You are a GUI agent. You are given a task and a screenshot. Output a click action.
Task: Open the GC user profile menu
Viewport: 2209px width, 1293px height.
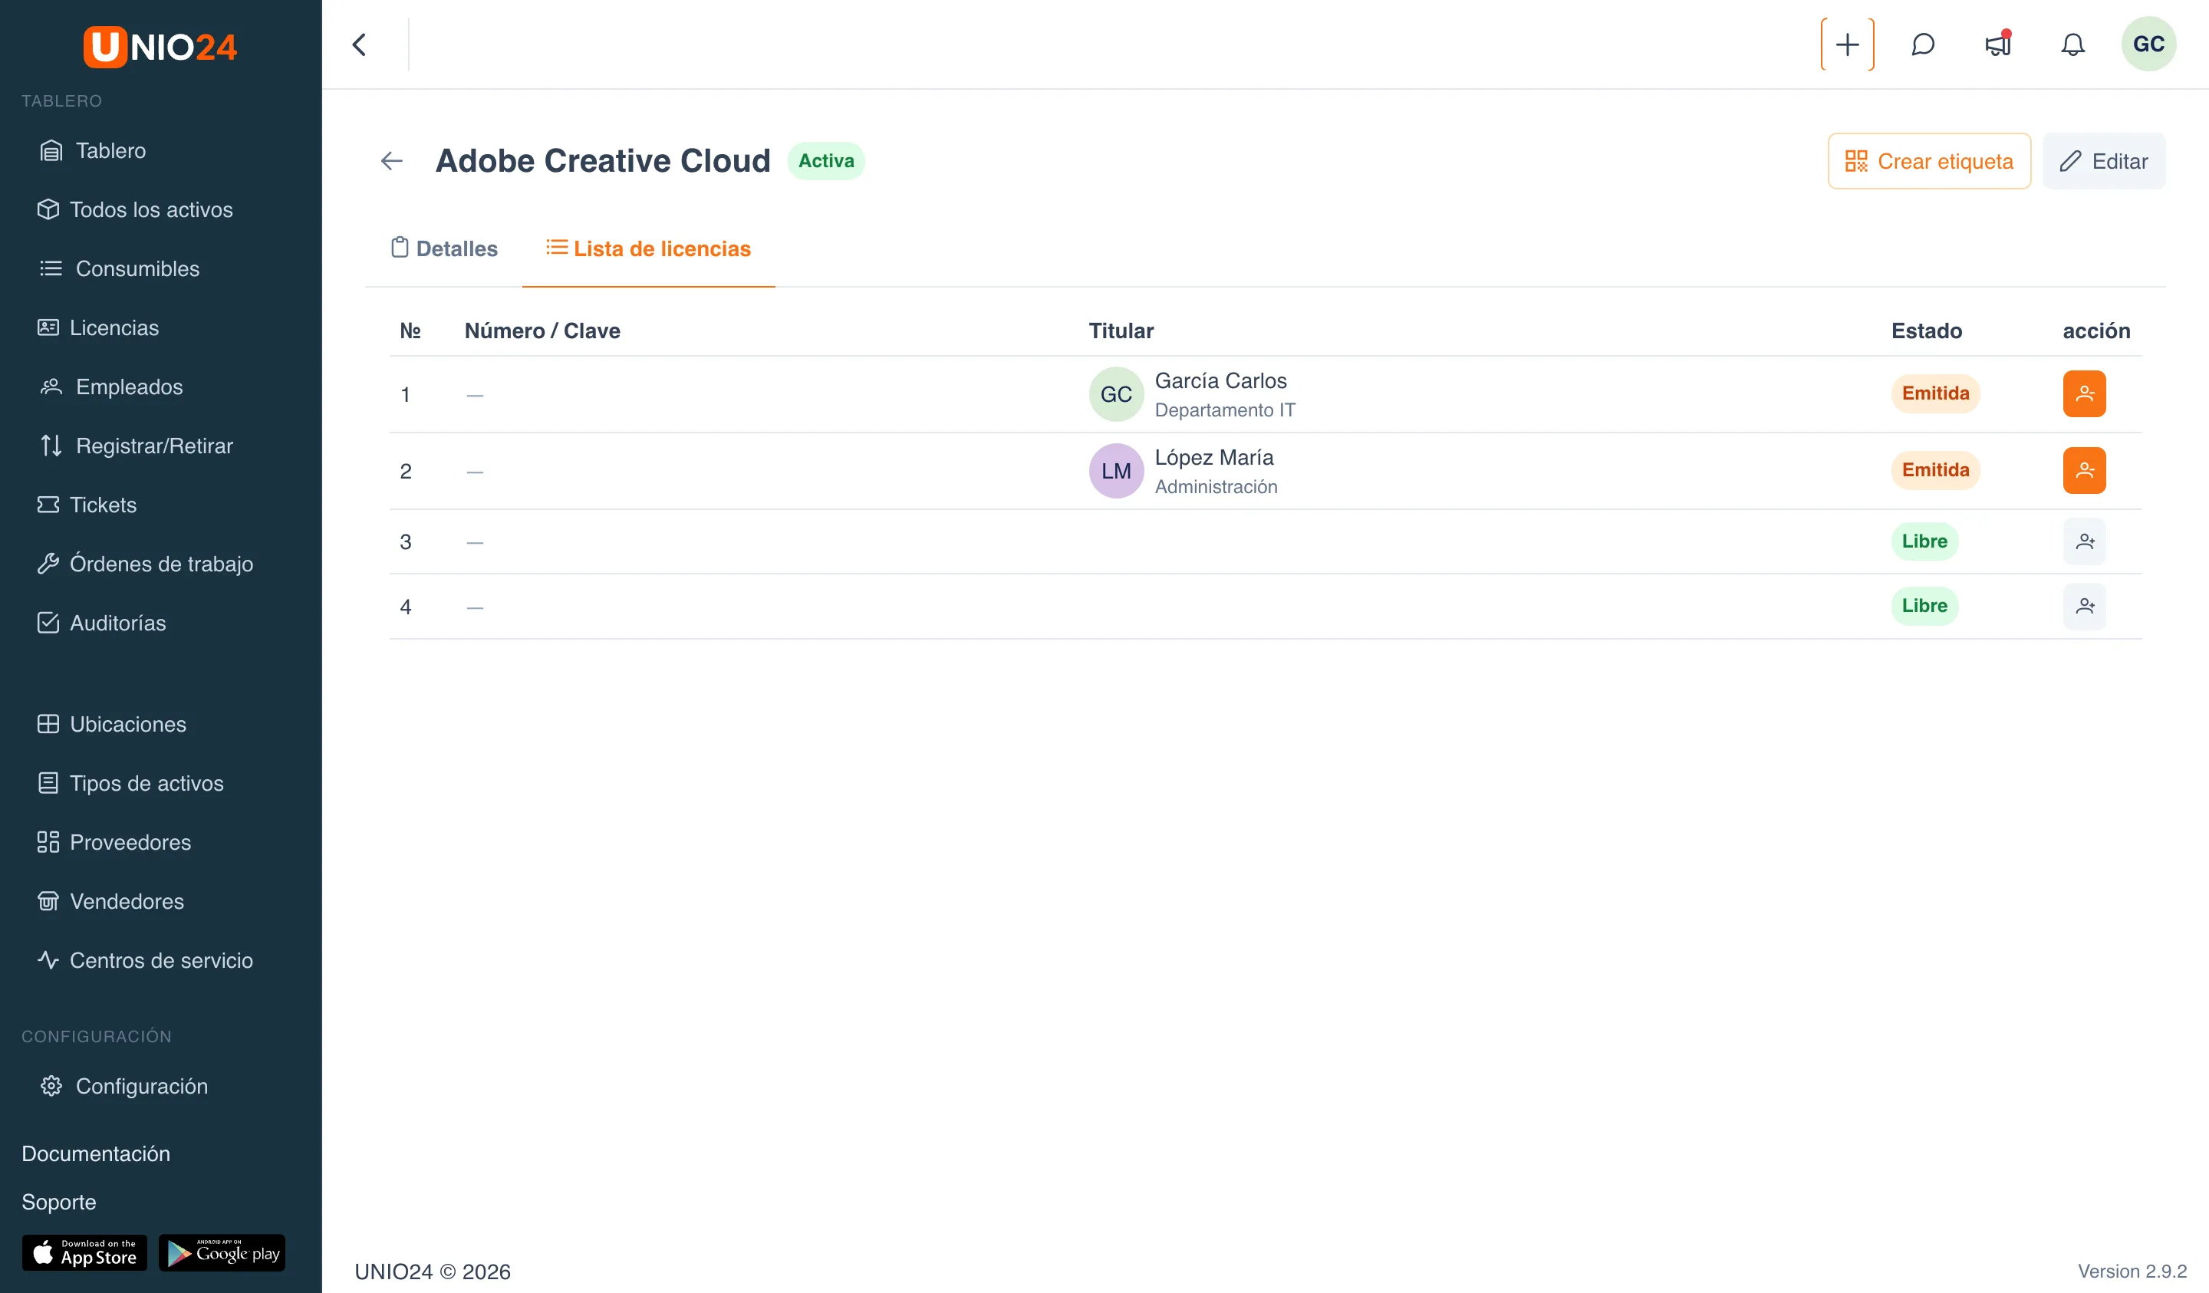pos(2148,44)
